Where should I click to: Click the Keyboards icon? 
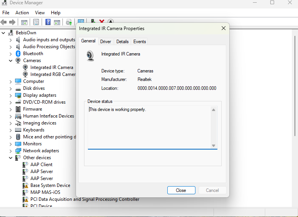pos(18,130)
